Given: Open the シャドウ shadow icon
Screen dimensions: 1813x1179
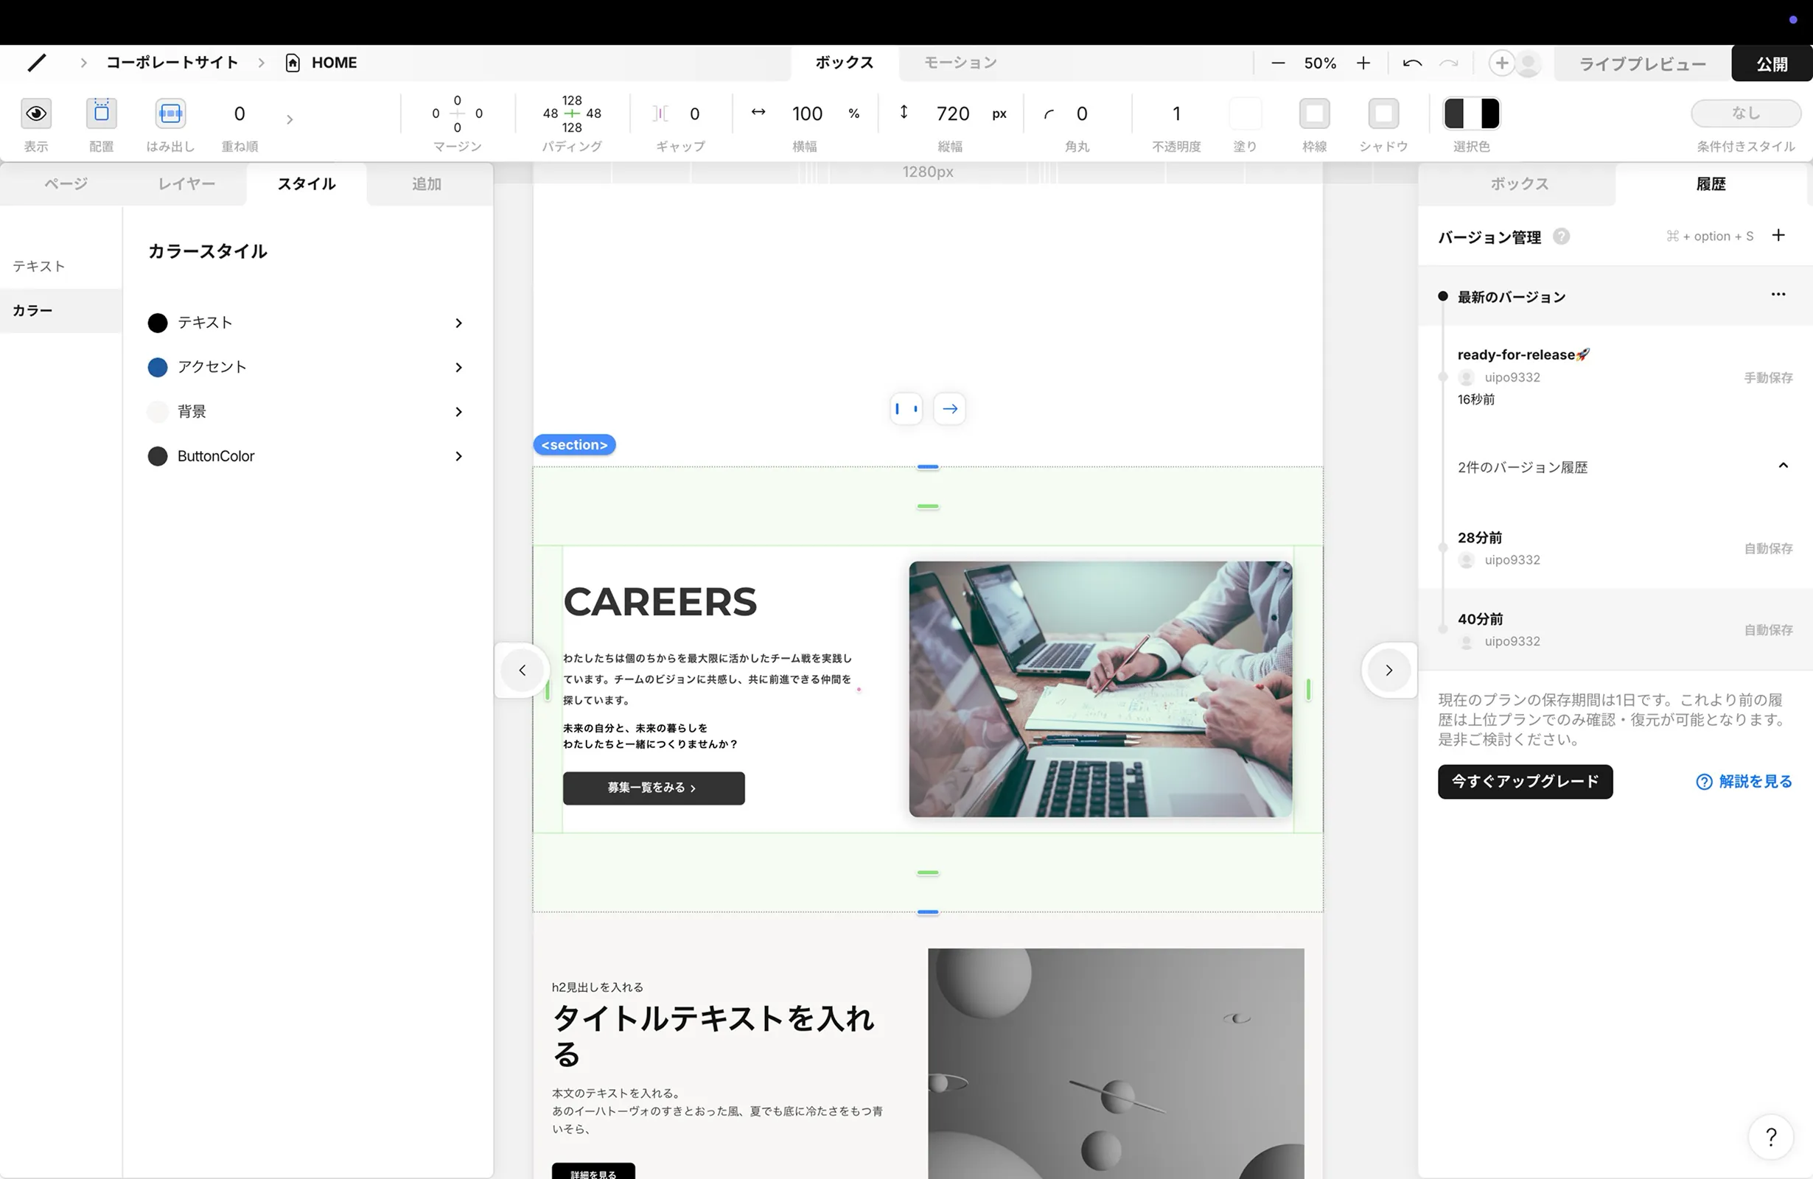Looking at the screenshot, I should 1383,113.
